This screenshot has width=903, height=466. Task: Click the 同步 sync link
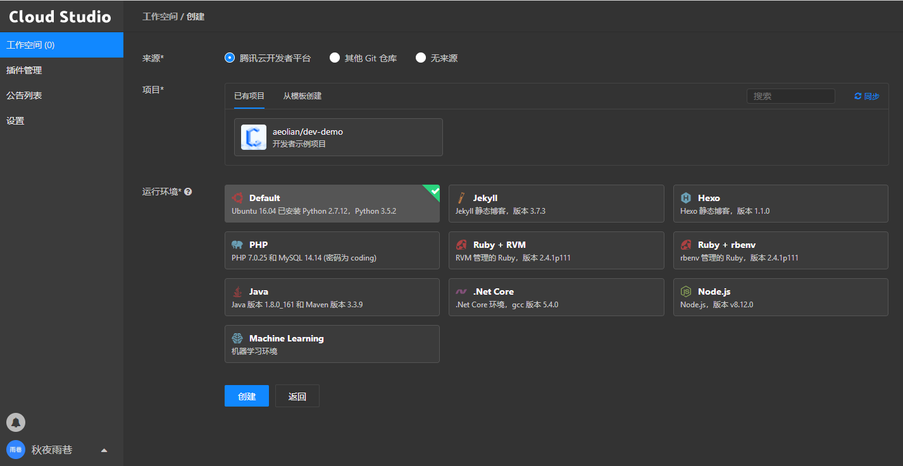click(x=867, y=96)
